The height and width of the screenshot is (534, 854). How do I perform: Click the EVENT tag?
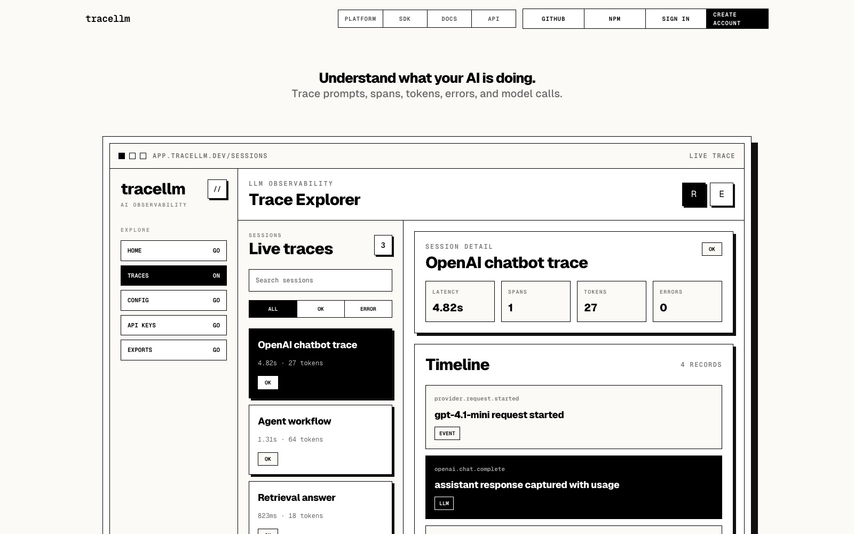pyautogui.click(x=447, y=433)
